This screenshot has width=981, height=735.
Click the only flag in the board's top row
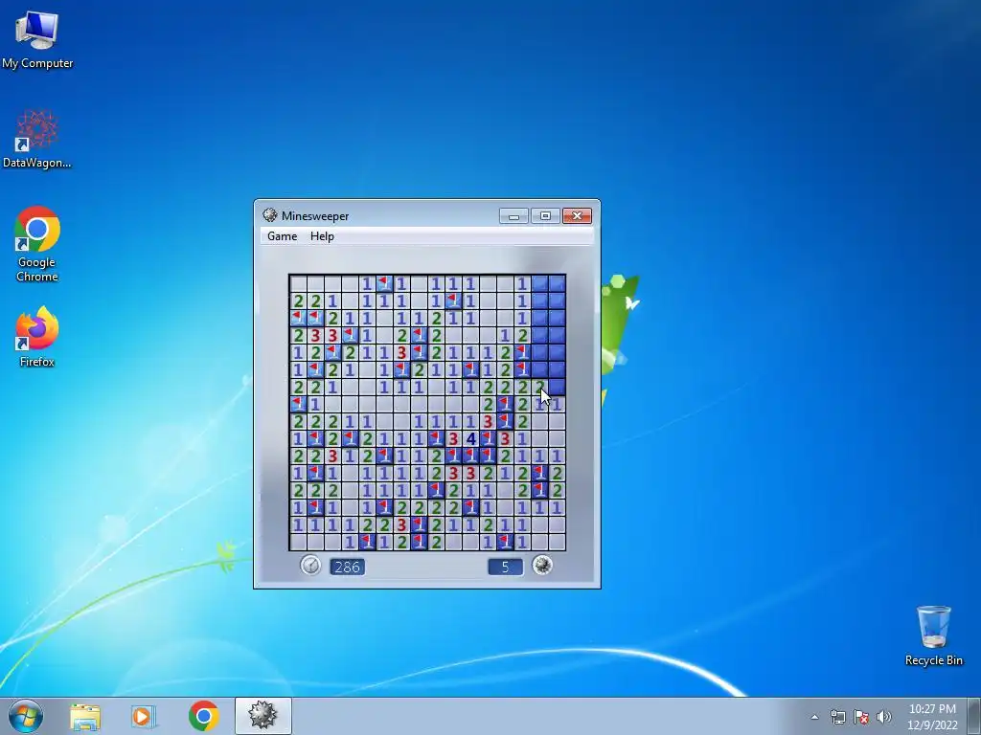[384, 283]
